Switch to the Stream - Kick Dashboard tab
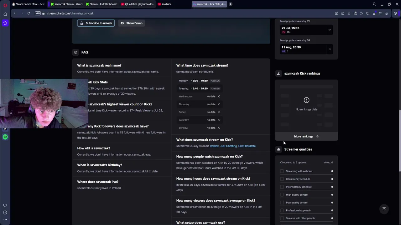The height and width of the screenshot is (225, 401). click(x=102, y=4)
